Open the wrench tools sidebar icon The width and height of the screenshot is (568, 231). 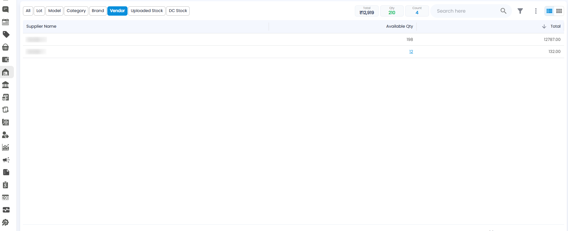(x=5, y=223)
